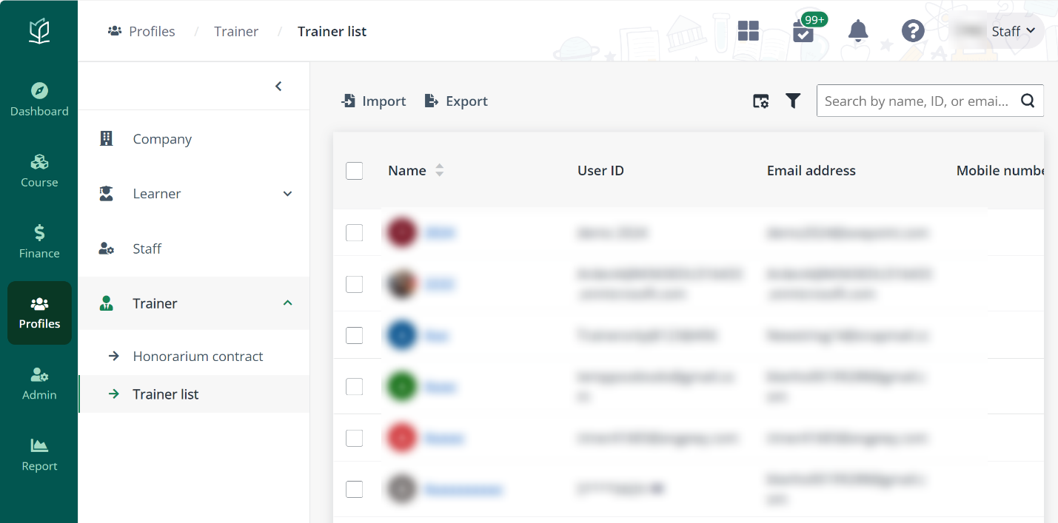The image size is (1058, 523).
Task: Open the calendar tasks icon with 99+ badge
Action: click(803, 31)
